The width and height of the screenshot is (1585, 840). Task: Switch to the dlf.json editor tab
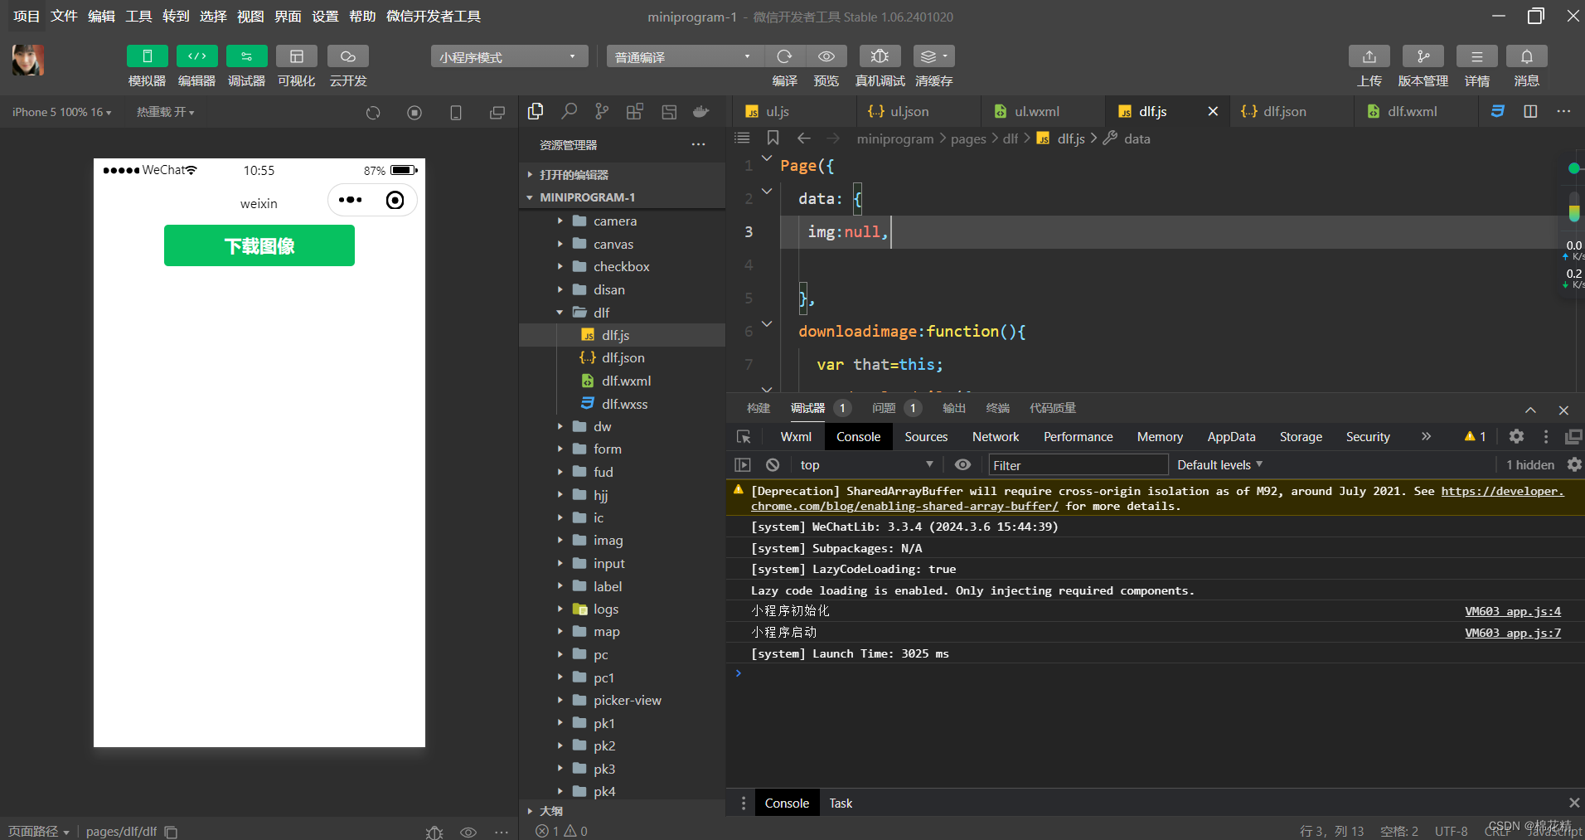pos(1285,111)
